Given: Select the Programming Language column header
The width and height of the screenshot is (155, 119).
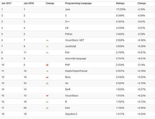Looking at the screenshot, I should click(78, 3).
